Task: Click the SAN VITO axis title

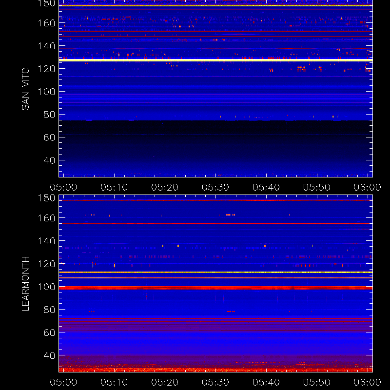Action: click(25, 89)
